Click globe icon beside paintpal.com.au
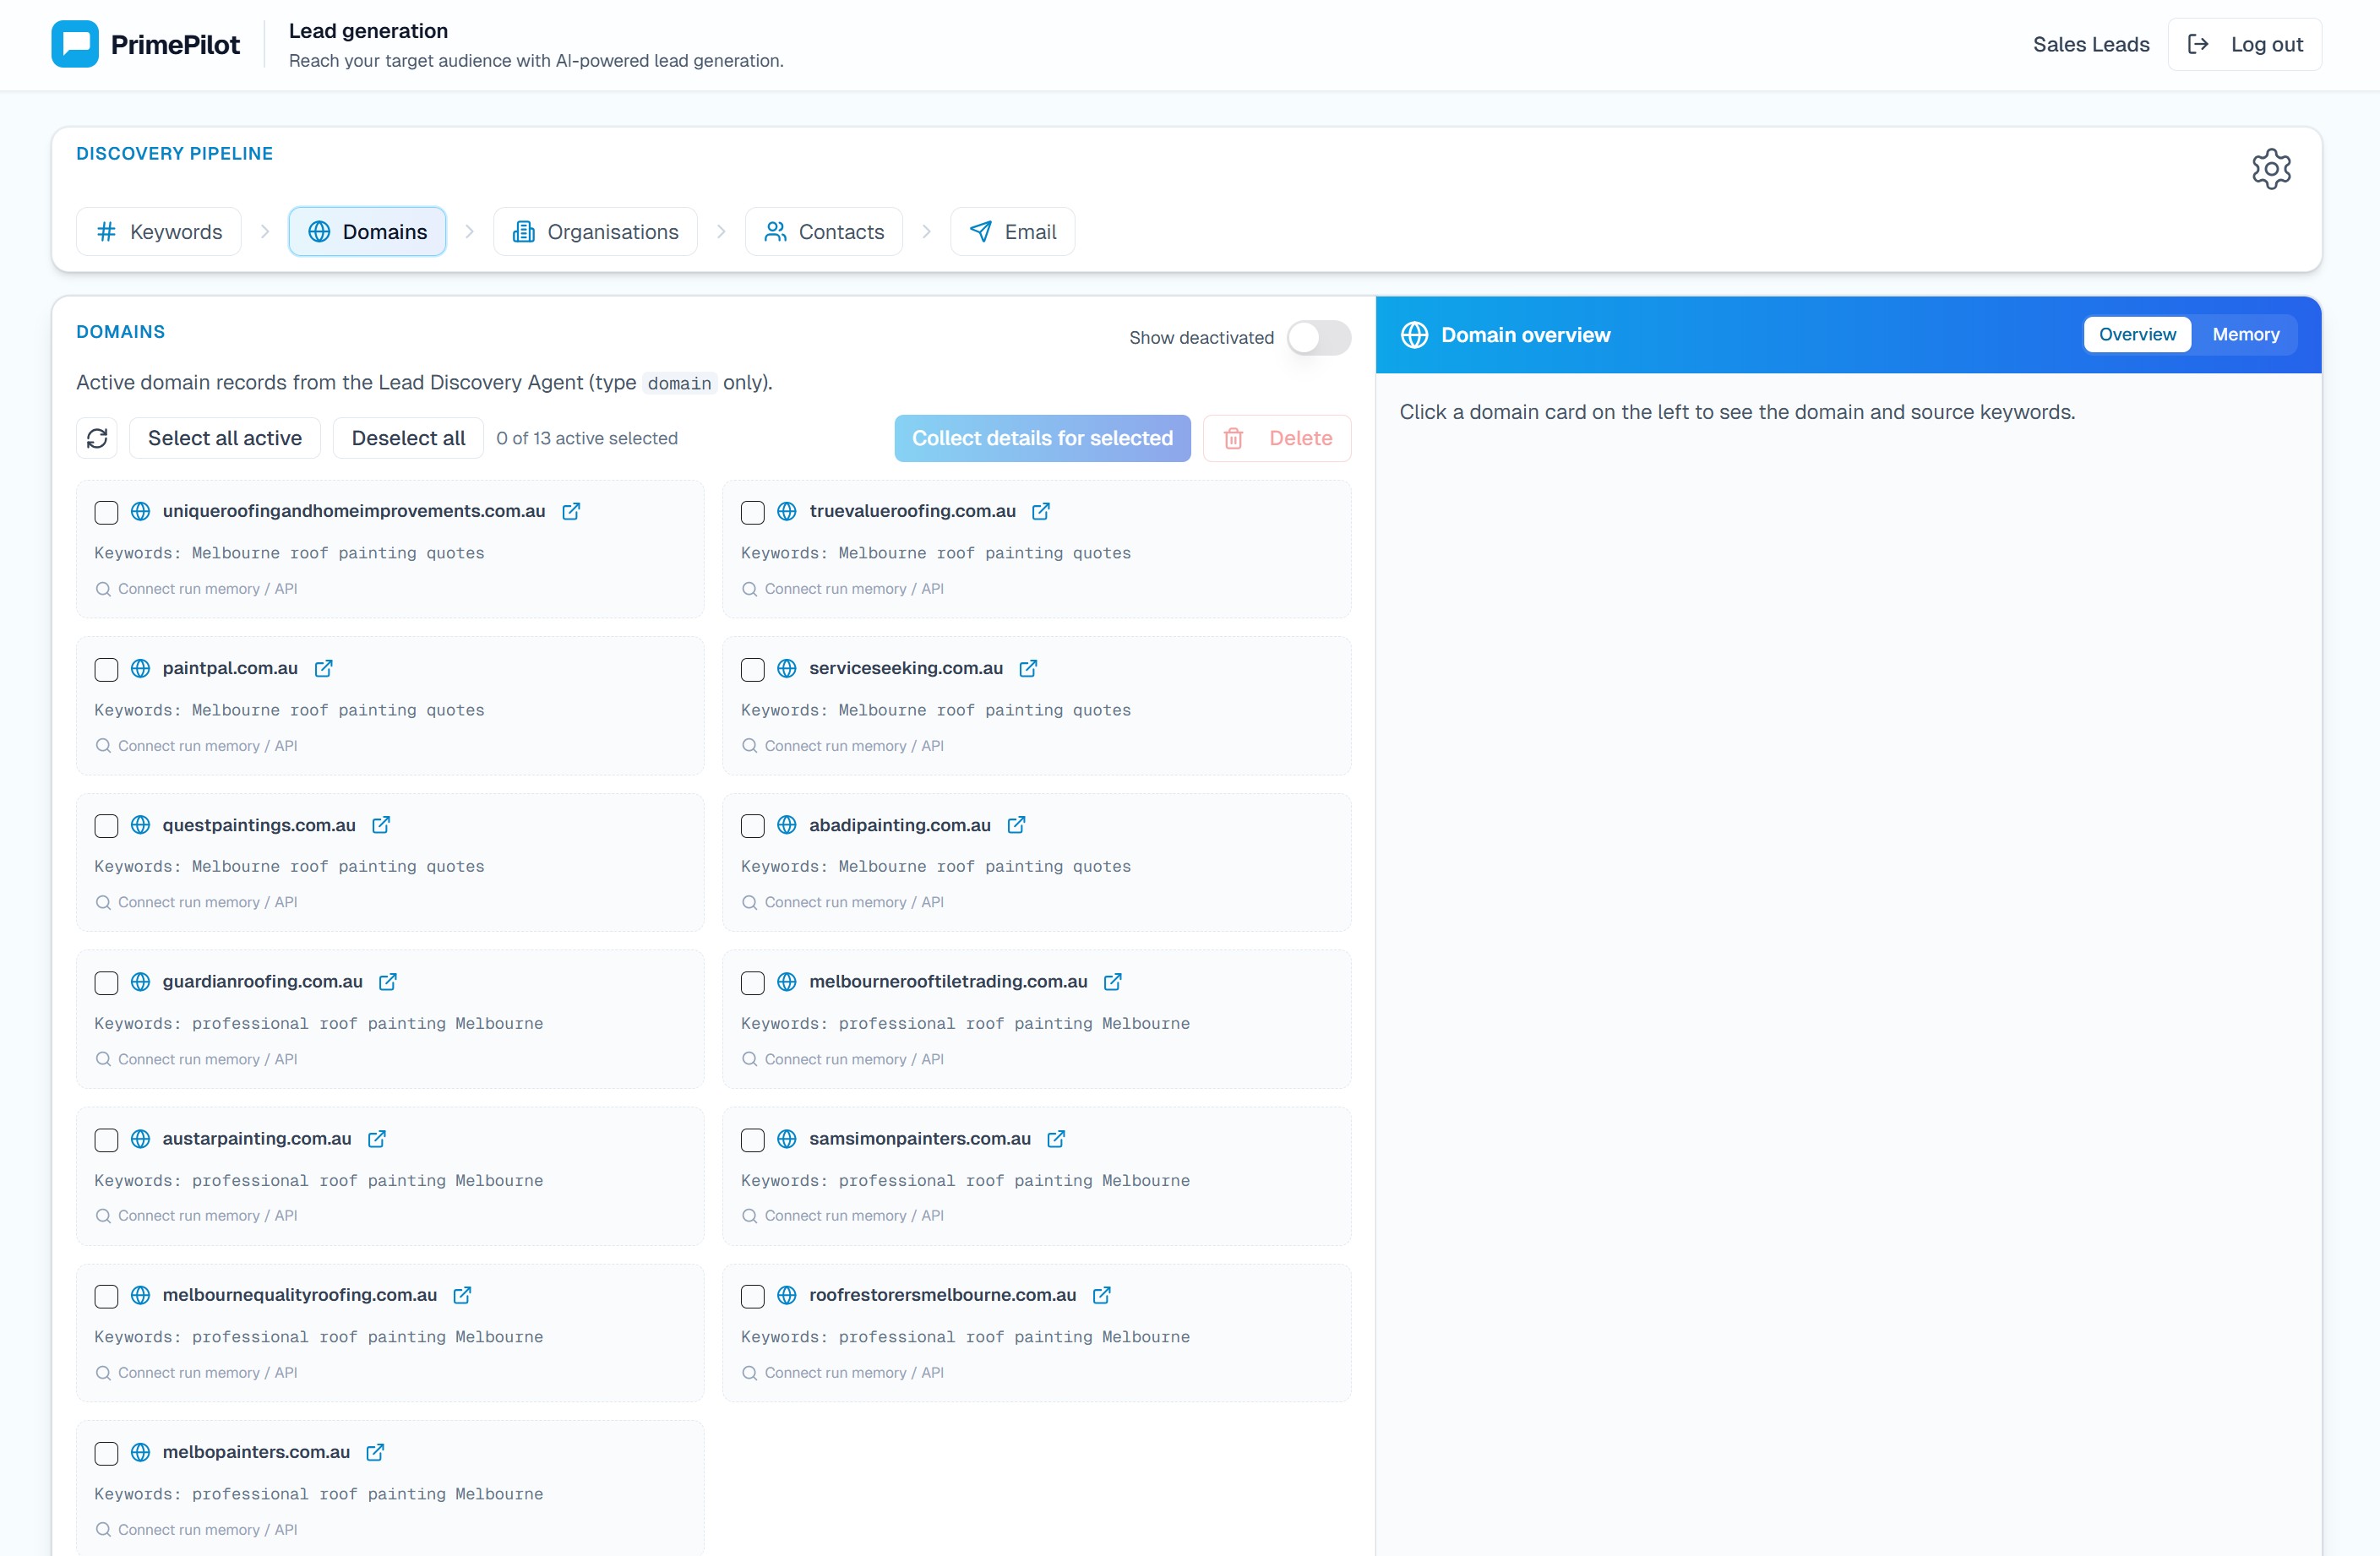Viewport: 2380px width, 1556px height. click(141, 668)
